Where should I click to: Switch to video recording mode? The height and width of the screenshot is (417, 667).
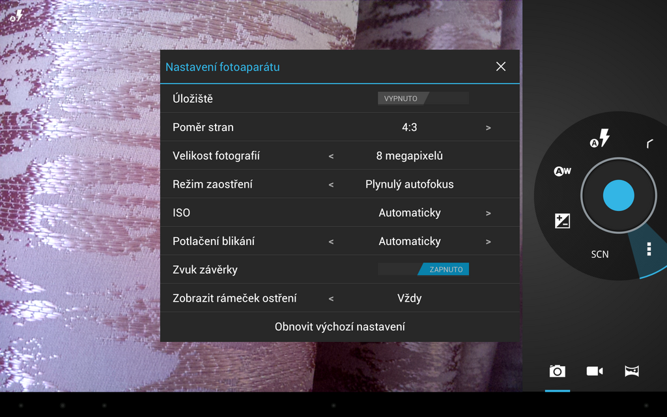[594, 371]
